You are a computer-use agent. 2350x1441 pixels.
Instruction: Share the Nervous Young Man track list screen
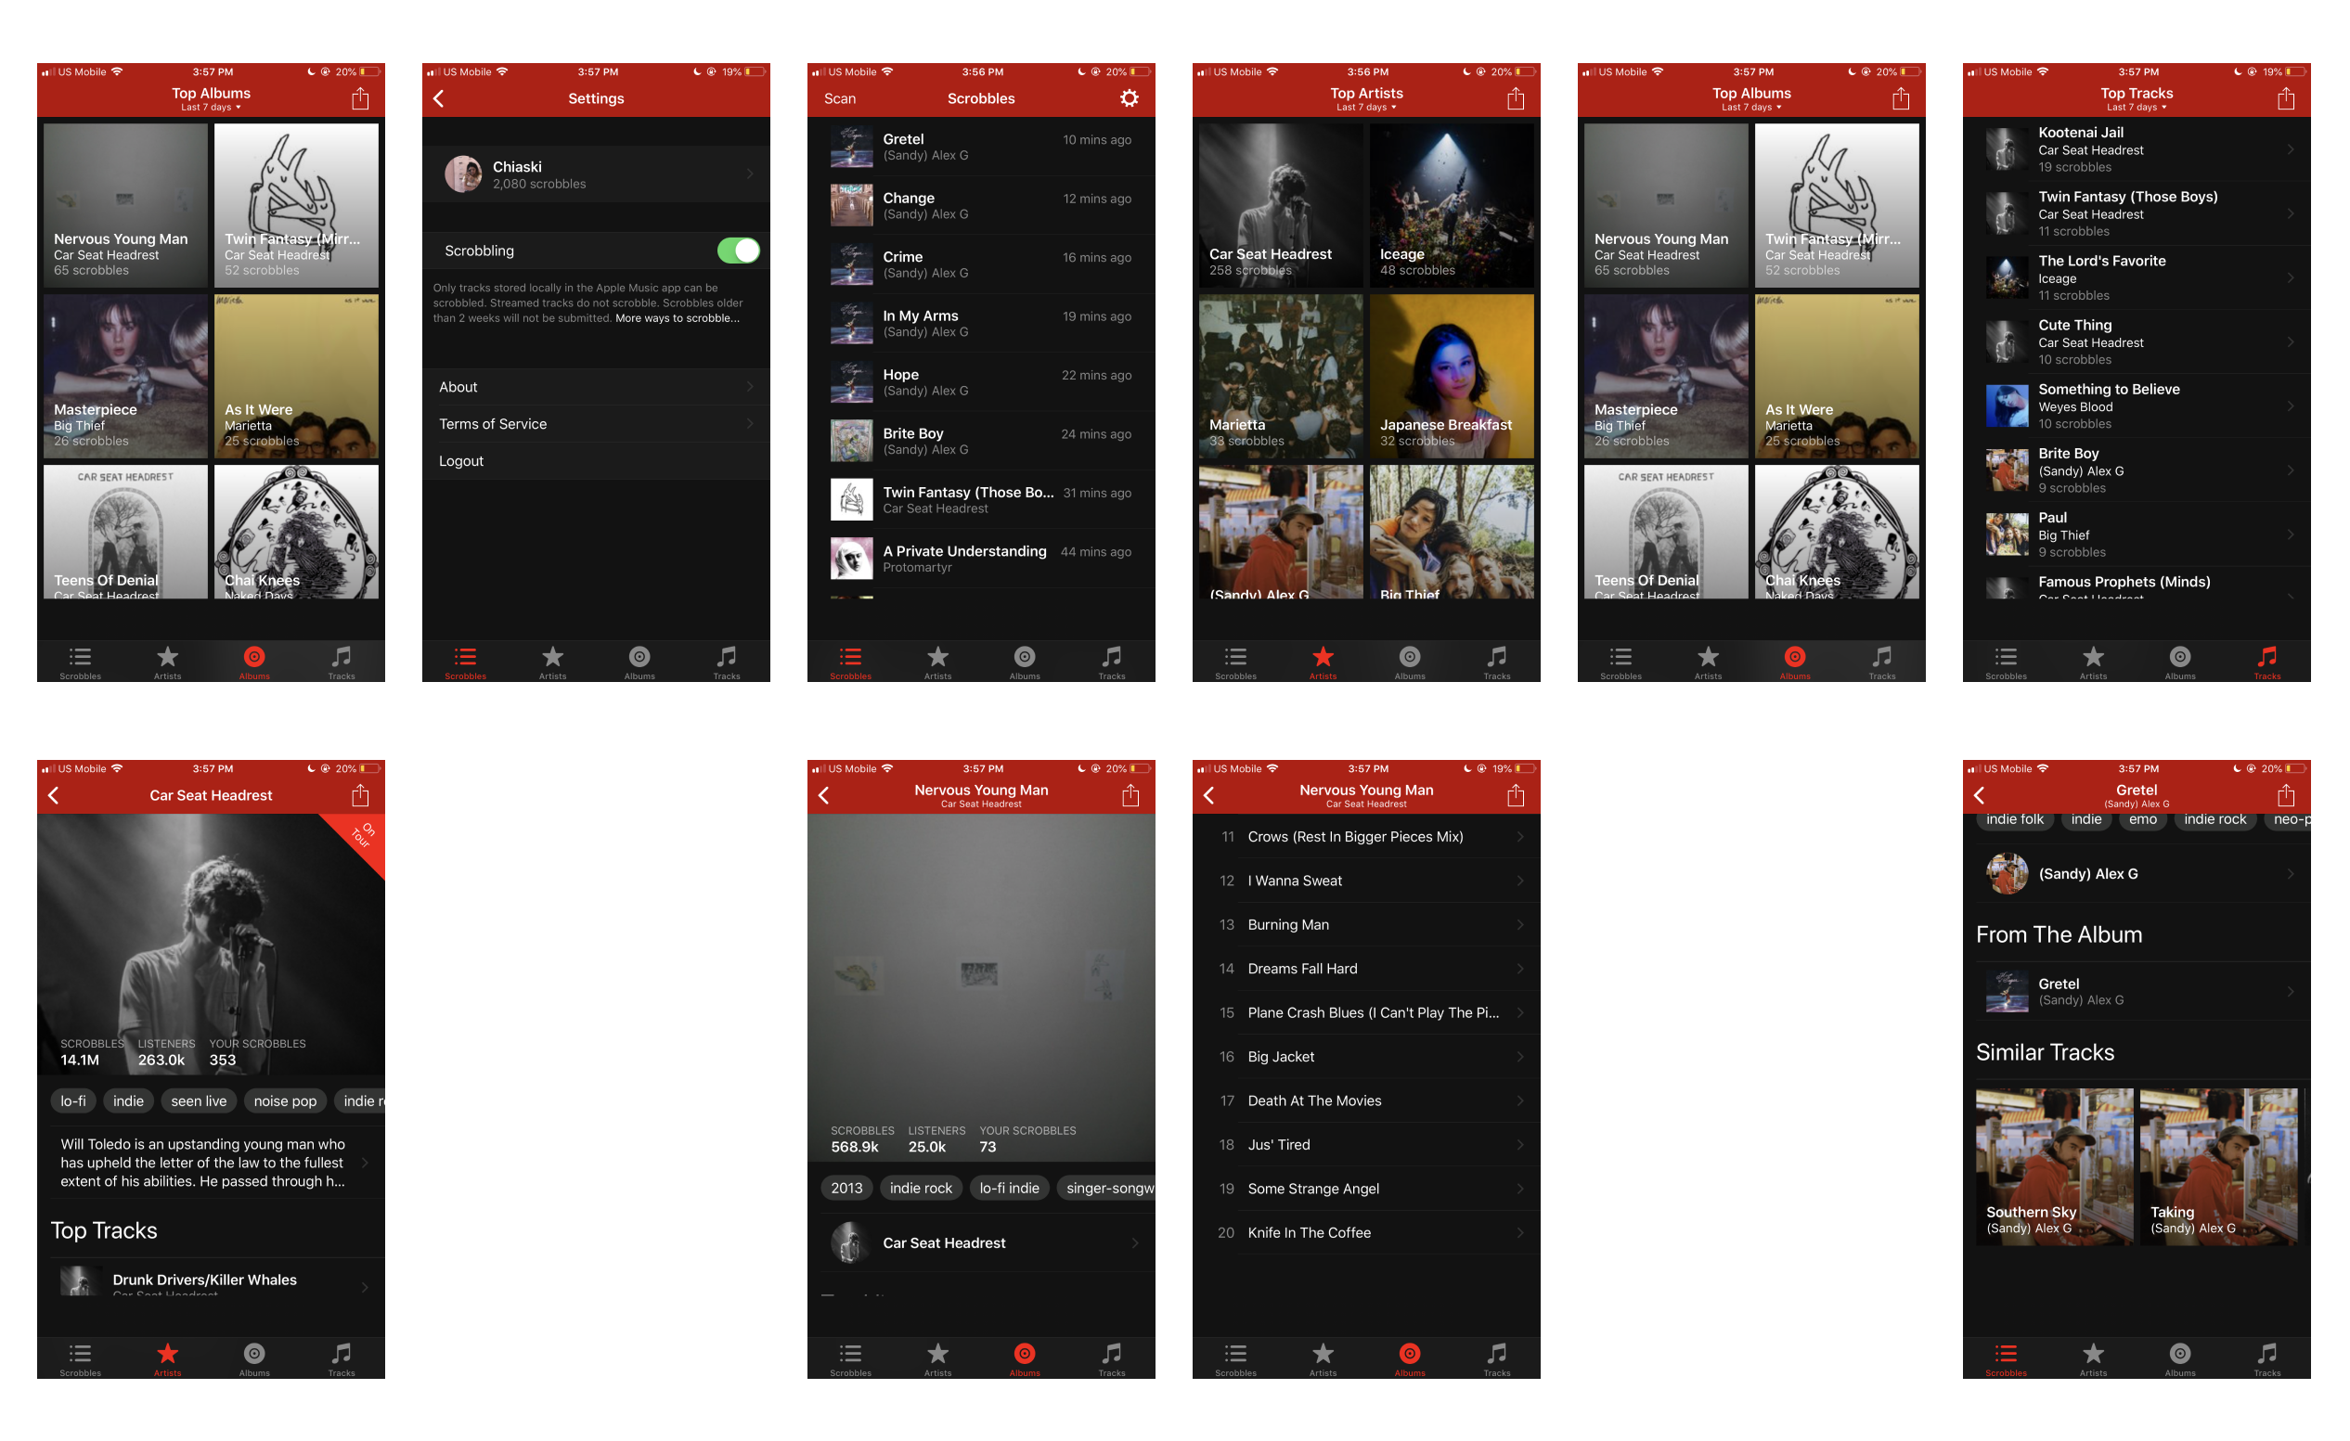point(1515,795)
